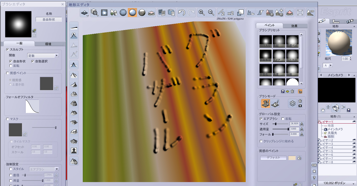The image size is (357, 186).
Task: Uncheck the スカルプト checkbox
Action: tap(7, 49)
